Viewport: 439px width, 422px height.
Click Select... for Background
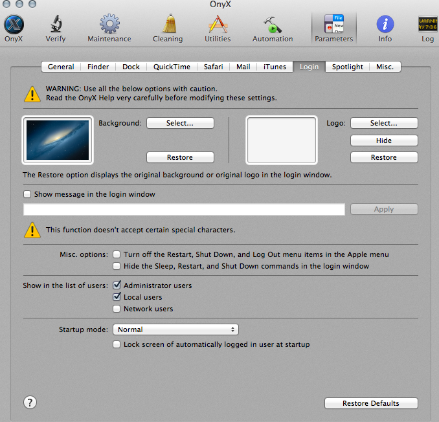click(180, 123)
